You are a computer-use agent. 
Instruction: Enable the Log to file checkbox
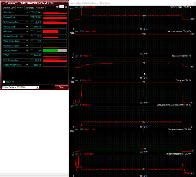[4, 82]
